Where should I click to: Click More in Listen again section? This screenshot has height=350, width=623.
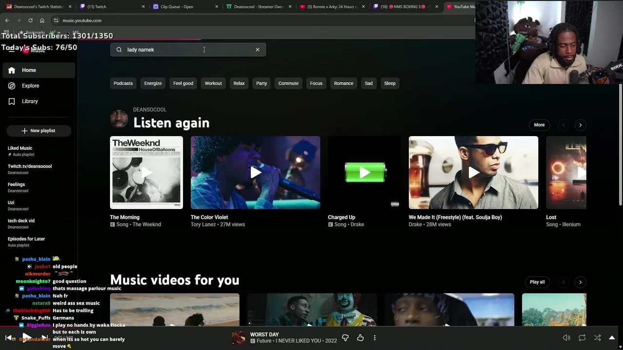pos(539,125)
